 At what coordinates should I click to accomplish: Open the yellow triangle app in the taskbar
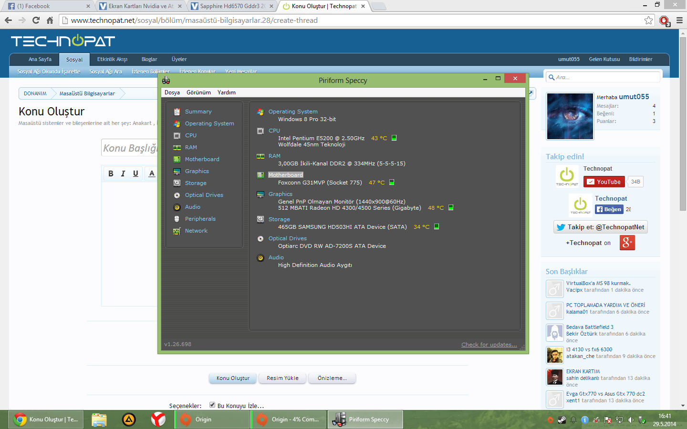(129, 419)
